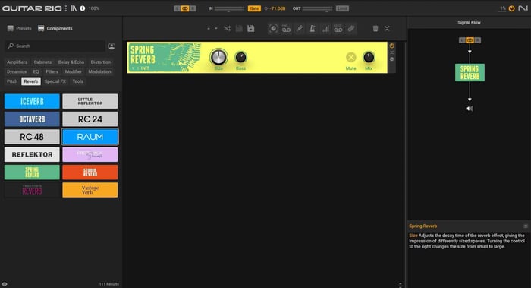Filter by Tools category
Screen dimensions: 531x288
(77, 81)
